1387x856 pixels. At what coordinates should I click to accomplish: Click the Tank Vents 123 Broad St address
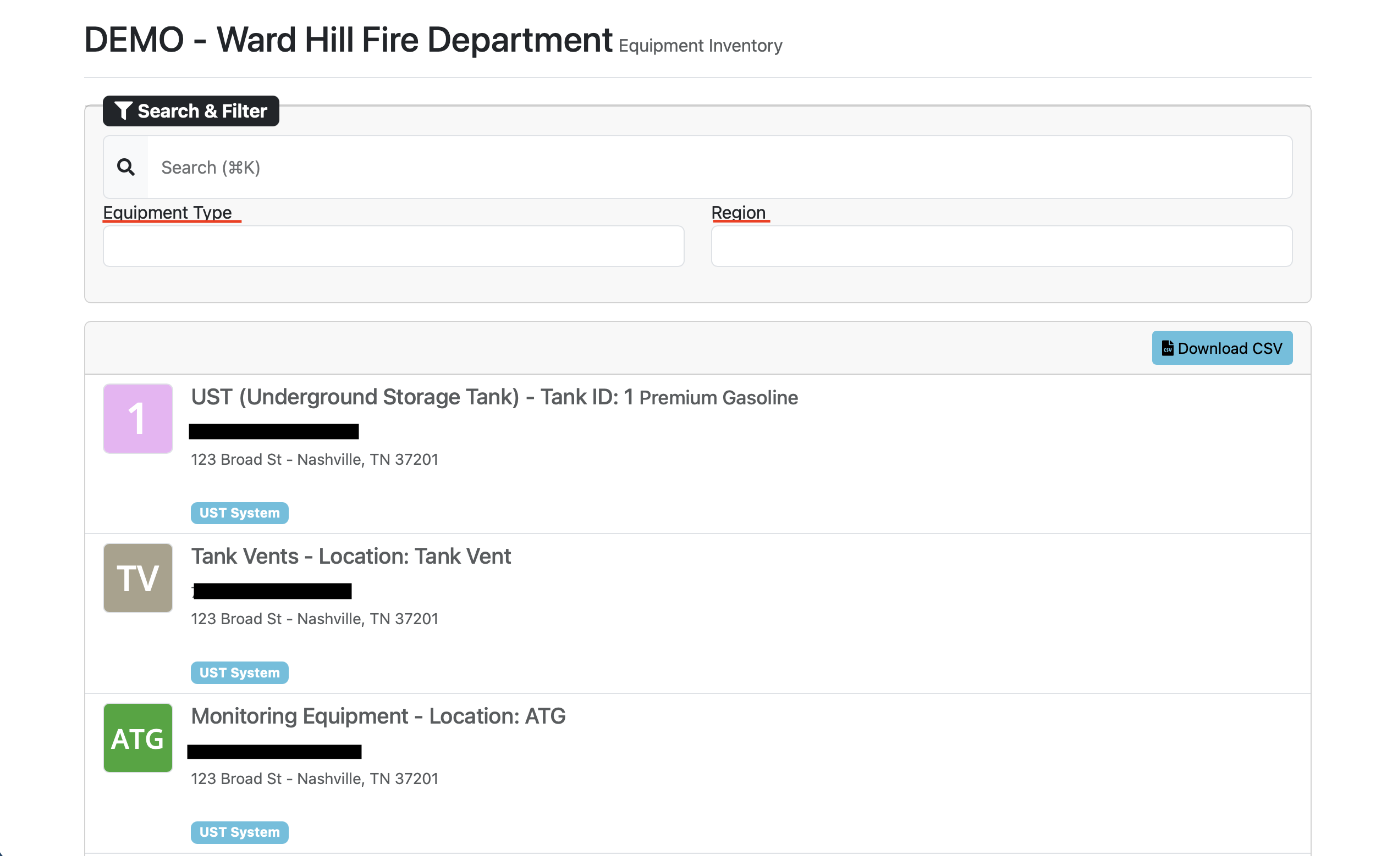click(x=315, y=619)
